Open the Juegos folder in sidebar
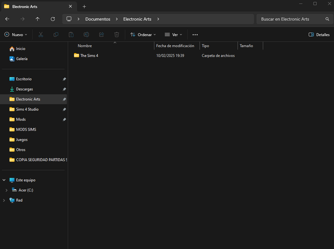The image size is (334, 249). [x=22, y=140]
